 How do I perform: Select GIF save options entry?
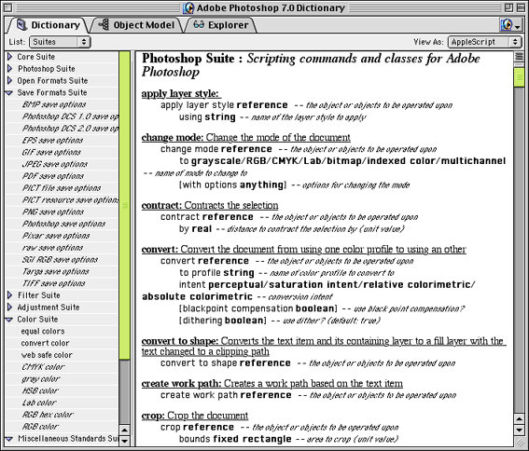pos(51,153)
